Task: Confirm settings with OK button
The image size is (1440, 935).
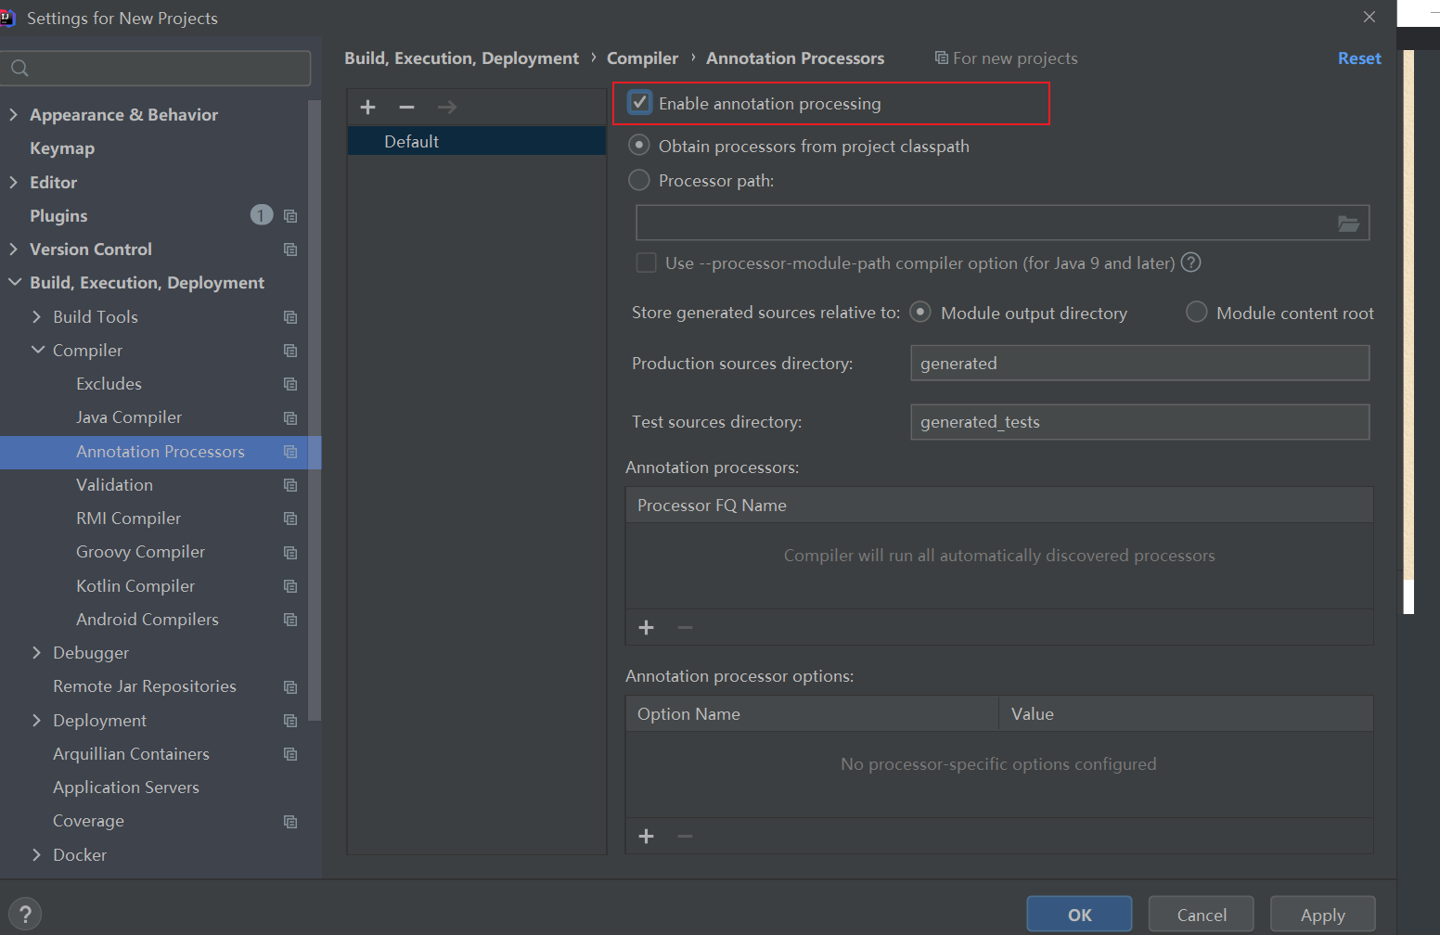Action: click(1079, 915)
